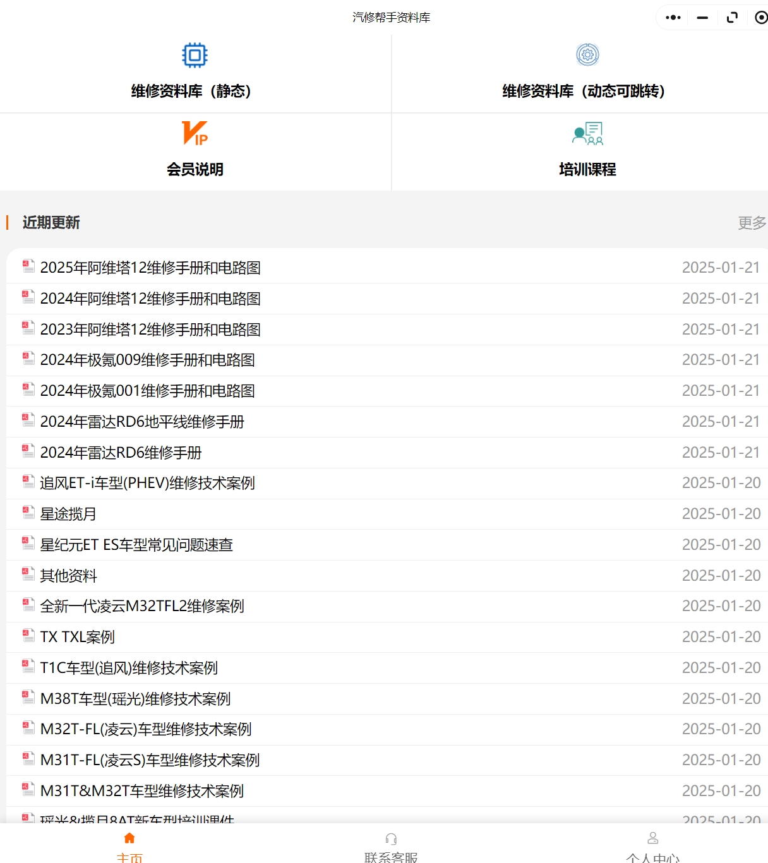The width and height of the screenshot is (768, 863).
Task: Click the PDF icon beside 2025年阿维塔12维修手册和电路图
Action: 27,266
